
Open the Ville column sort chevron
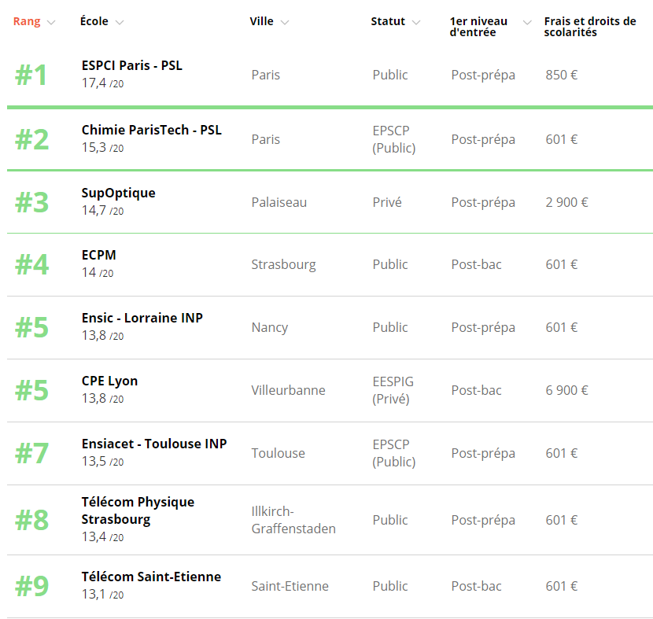coord(285,22)
